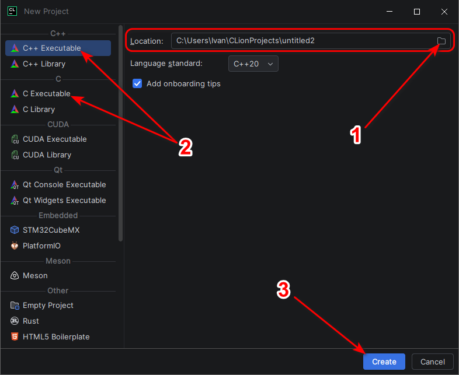The height and width of the screenshot is (375, 459).
Task: Click the HTML5 Boilerplate icon
Action: point(15,337)
